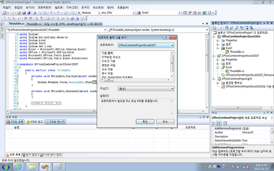Switch to the 시작 페이지 tab
The image size is (274, 171).
click(95, 24)
